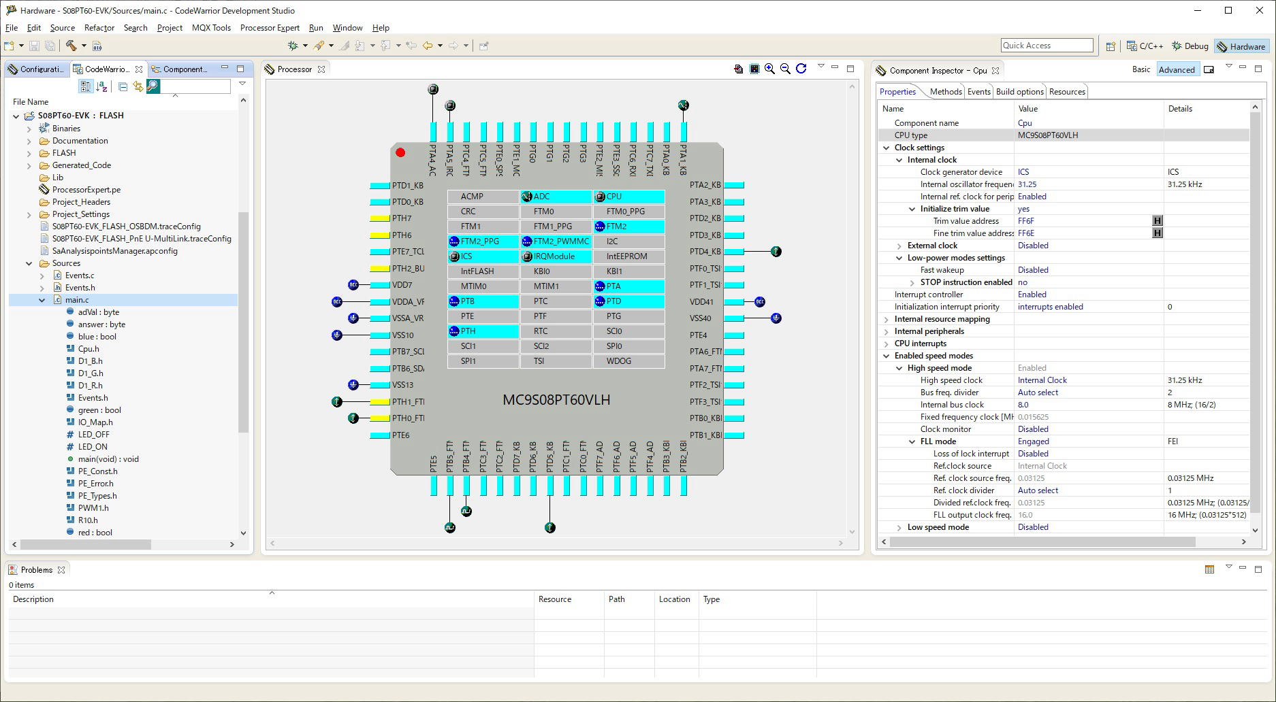Click the magnifier search icon in project panel

(153, 86)
